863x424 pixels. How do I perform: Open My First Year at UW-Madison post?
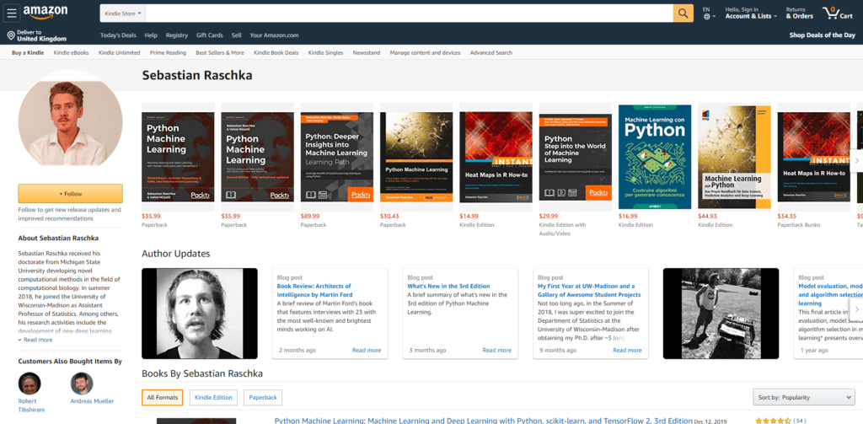pyautogui.click(x=589, y=290)
